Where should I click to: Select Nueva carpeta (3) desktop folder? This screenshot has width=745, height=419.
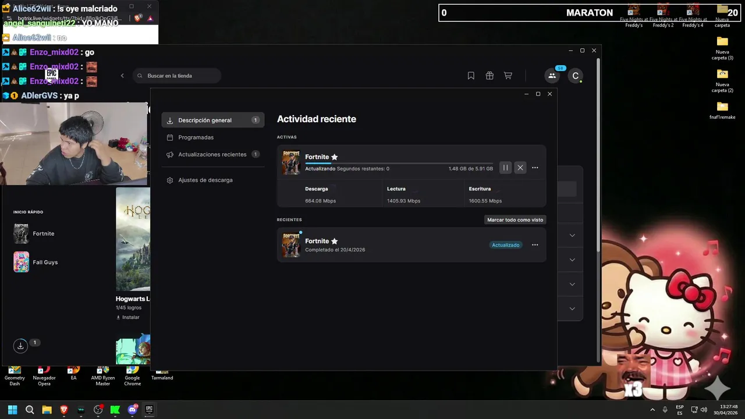[x=722, y=48]
